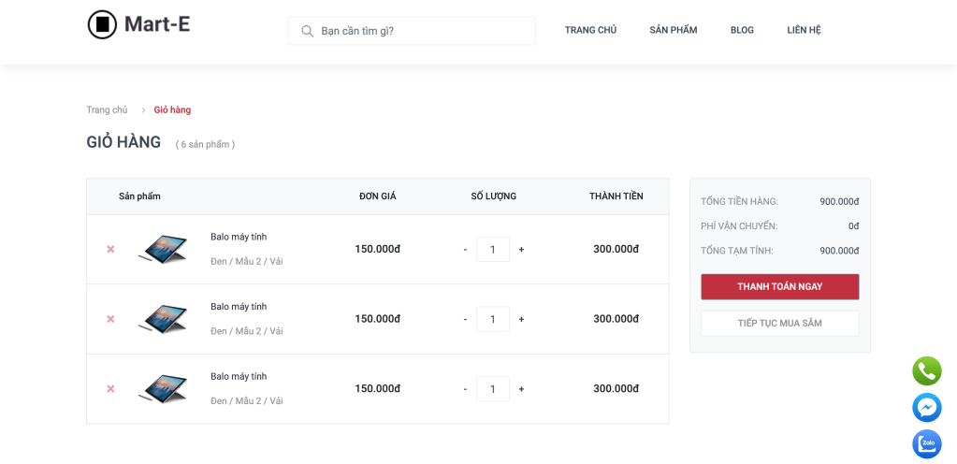Open the Zalo chat icon
Screen dimensions: 957x464
coord(926,443)
